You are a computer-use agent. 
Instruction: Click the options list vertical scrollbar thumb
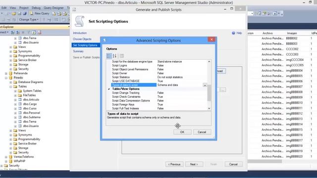pyautogui.click(x=209, y=93)
